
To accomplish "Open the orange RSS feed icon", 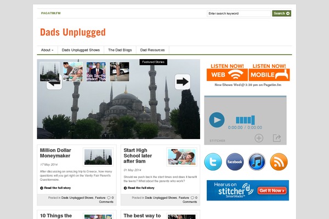I will click(x=279, y=162).
